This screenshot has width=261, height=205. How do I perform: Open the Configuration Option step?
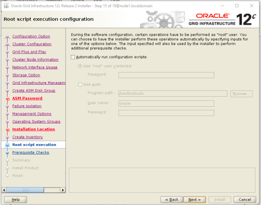(x=31, y=36)
